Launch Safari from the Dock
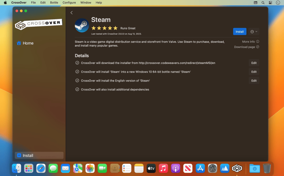284x176 pixels. [41, 169]
